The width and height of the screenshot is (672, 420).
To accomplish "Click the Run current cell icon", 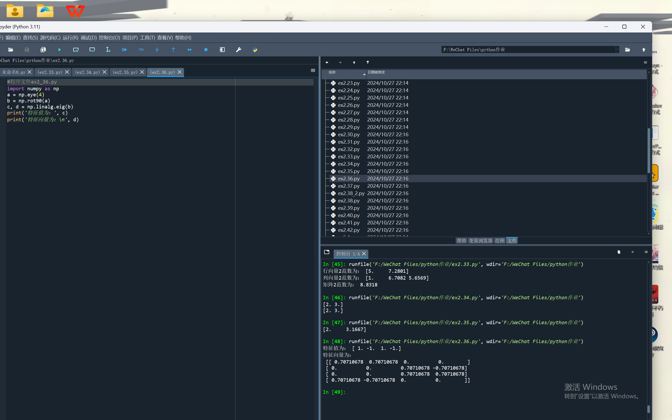I will [x=76, y=50].
